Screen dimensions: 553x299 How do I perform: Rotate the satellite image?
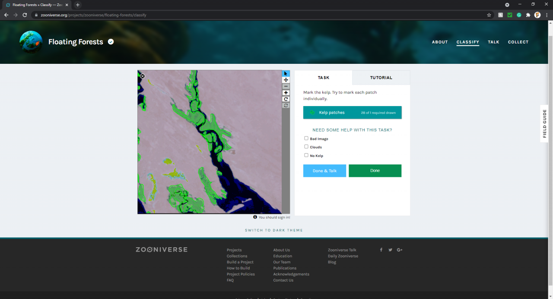[x=286, y=99]
